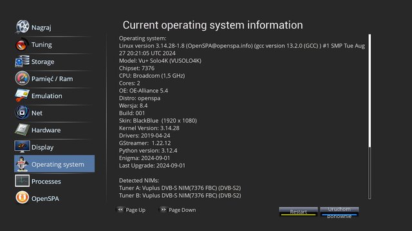This screenshot has height=231, width=412.
Task: Click the blue Uruchom ponownie button
Action: tap(339, 212)
